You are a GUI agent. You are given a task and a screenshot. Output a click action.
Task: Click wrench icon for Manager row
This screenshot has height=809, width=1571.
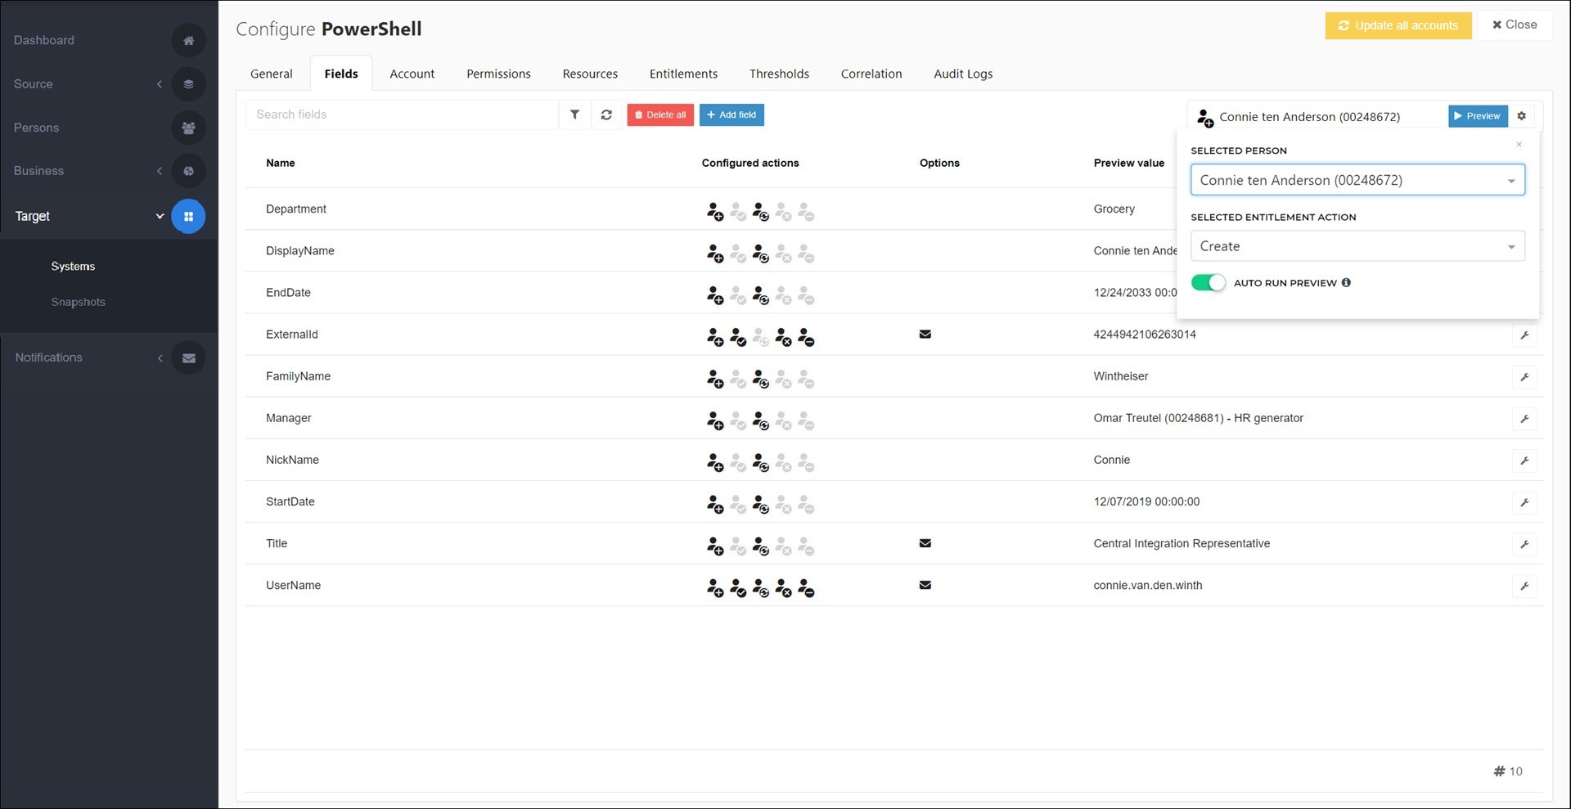(x=1524, y=419)
